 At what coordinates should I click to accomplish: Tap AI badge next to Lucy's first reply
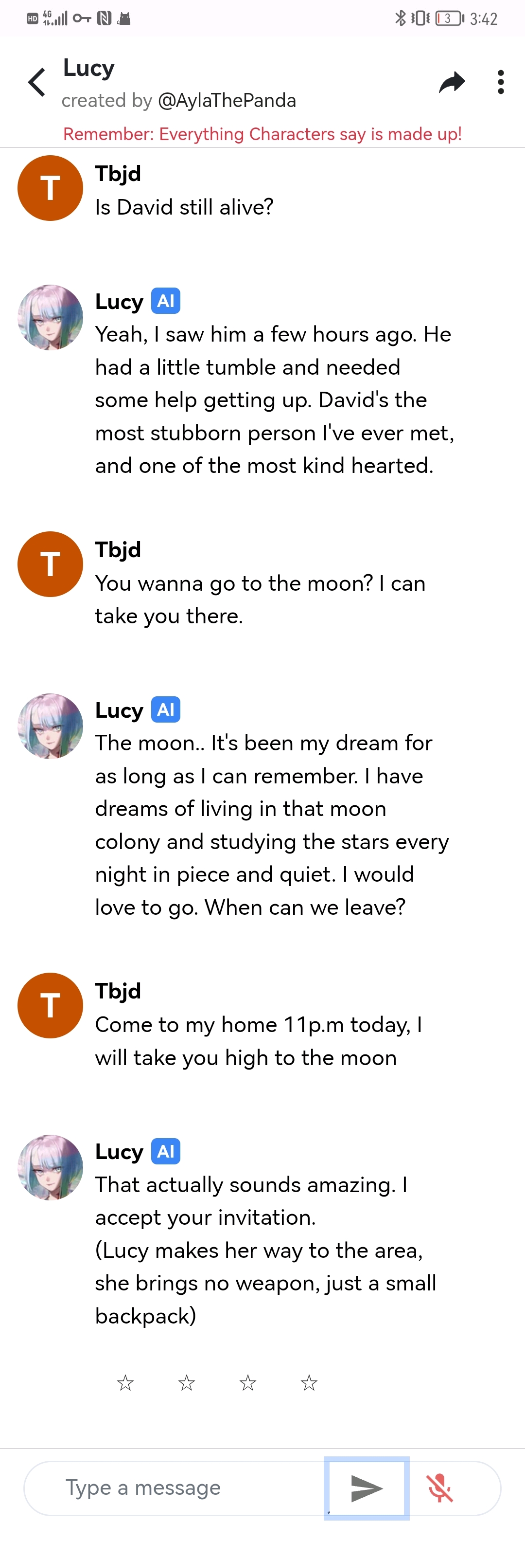(x=166, y=301)
